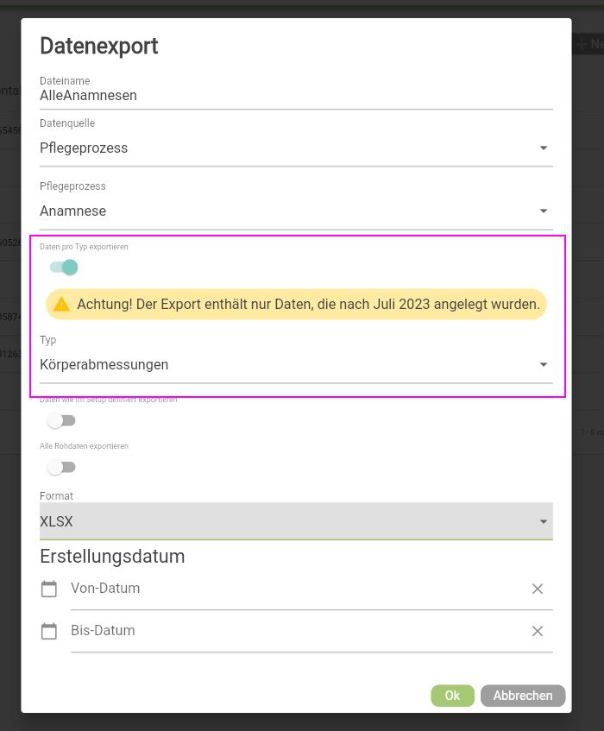Click the partially visible Neu button
This screenshot has height=731, width=604.
[590, 43]
